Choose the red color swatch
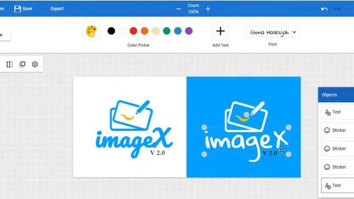354x199 pixels. tap(133, 31)
